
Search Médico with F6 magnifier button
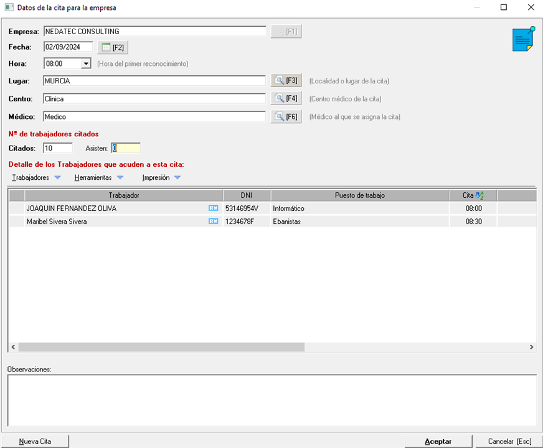click(x=286, y=116)
